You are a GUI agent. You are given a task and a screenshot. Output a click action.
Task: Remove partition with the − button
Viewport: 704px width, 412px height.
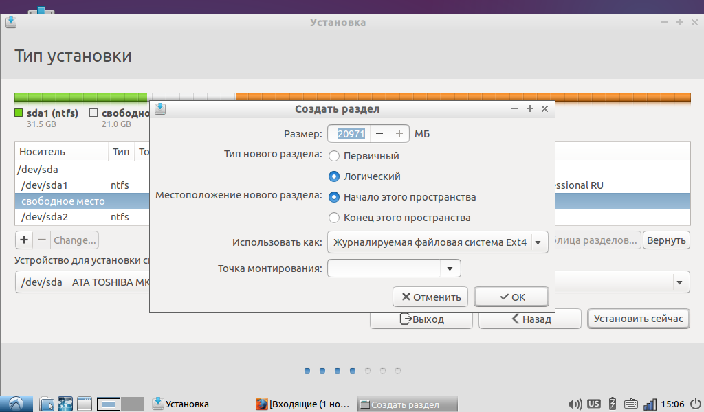[x=42, y=240]
